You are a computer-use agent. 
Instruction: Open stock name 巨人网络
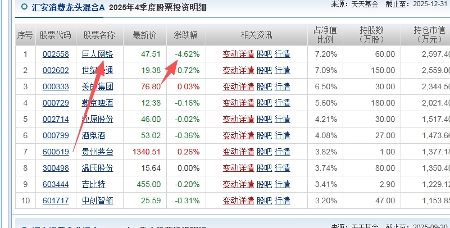click(98, 54)
